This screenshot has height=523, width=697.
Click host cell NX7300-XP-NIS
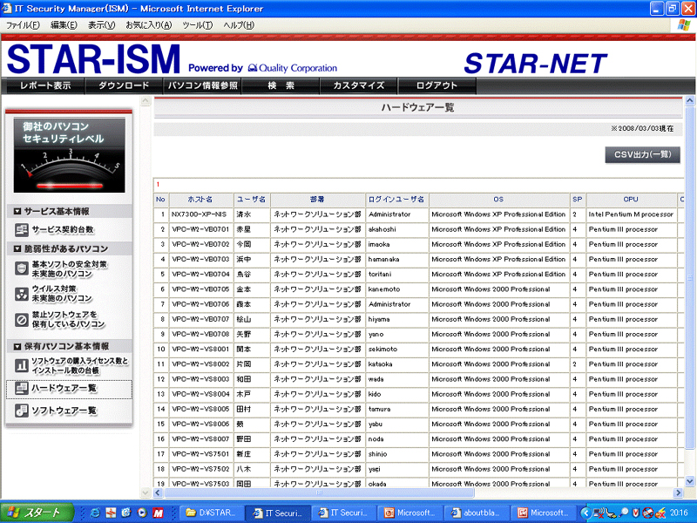tap(201, 214)
